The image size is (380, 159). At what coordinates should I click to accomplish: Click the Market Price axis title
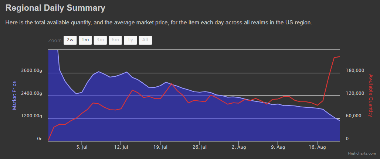click(x=15, y=95)
